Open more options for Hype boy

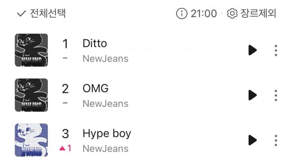(x=275, y=140)
